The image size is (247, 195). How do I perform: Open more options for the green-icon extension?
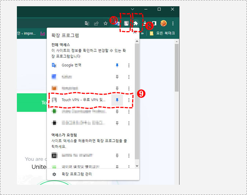tap(129, 111)
